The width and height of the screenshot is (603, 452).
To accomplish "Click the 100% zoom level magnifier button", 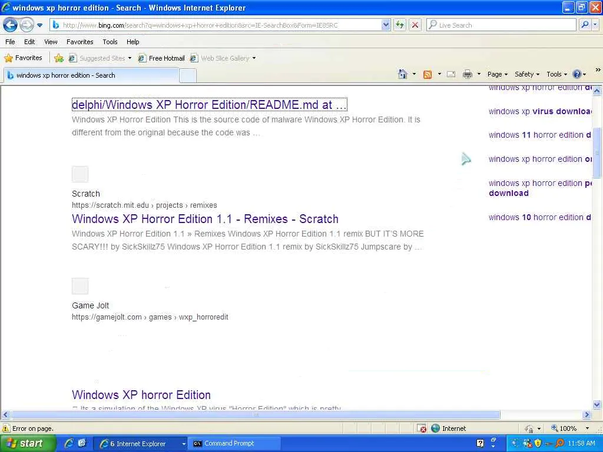I will point(564,428).
